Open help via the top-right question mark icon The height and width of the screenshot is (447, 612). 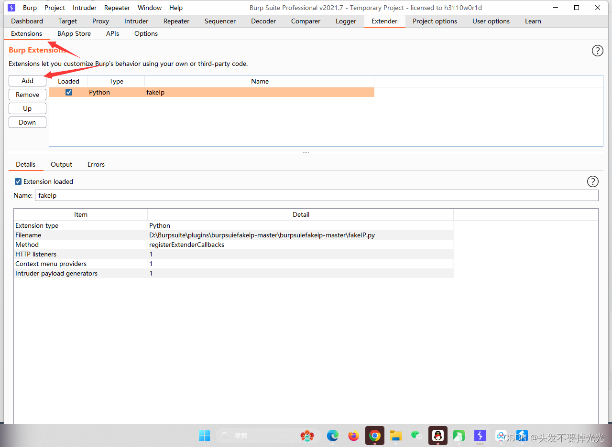coord(597,50)
